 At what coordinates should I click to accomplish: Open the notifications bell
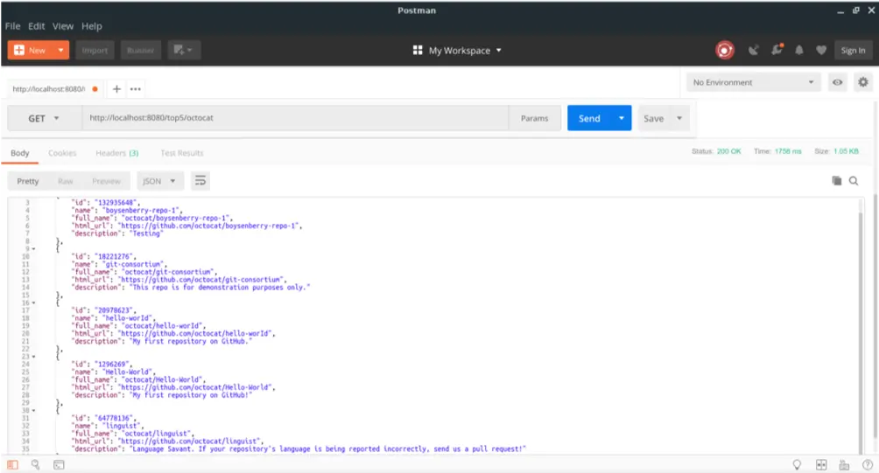798,51
